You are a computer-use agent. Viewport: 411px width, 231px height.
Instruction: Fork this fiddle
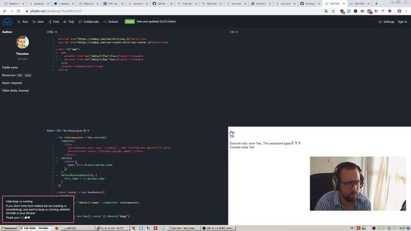[54, 22]
